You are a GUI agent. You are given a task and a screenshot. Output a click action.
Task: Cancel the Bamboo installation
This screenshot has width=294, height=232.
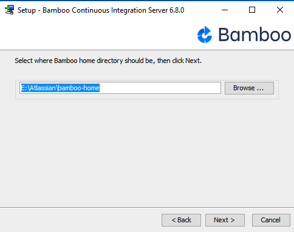(x=271, y=220)
